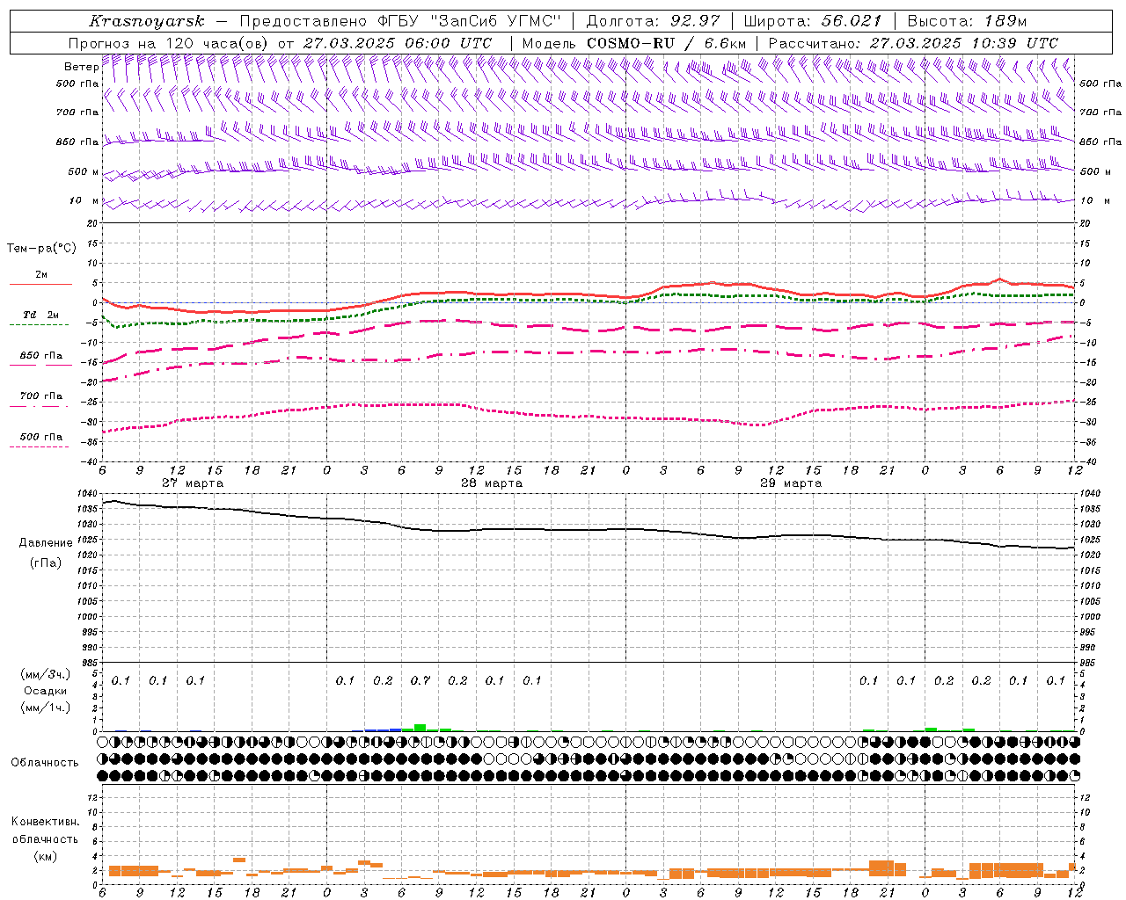
Task: Click the dash-dot line sample under 700 гПа legend
Action: pos(39,406)
